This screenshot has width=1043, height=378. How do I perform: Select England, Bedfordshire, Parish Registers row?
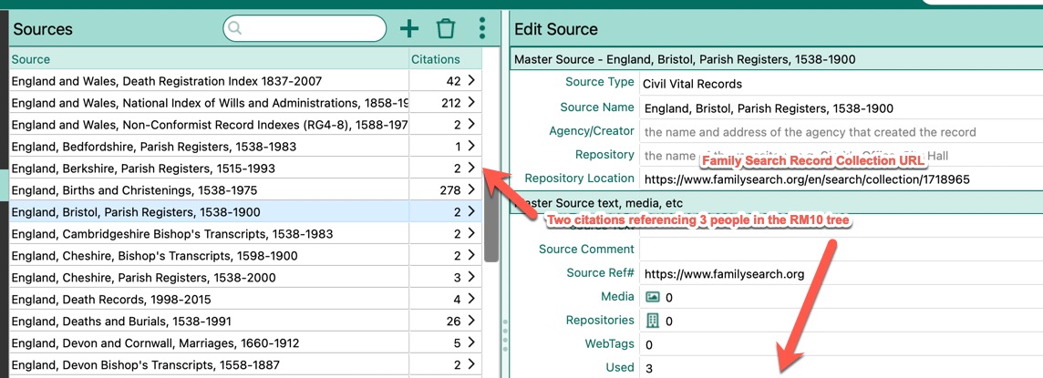[153, 147]
